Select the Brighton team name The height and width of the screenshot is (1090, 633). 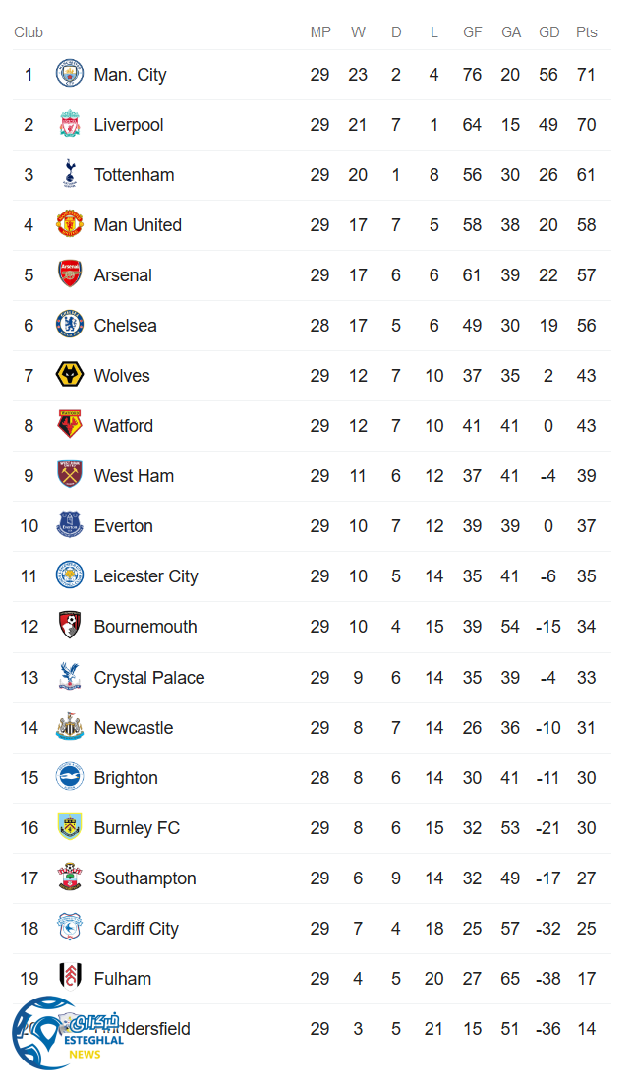tap(126, 778)
